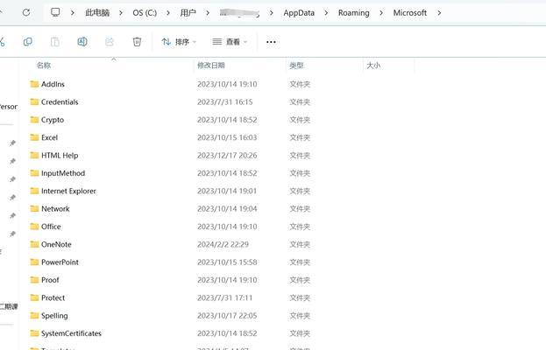Click the This PC monitor icon in breadcrumb
546x350 pixels.
pyautogui.click(x=55, y=12)
